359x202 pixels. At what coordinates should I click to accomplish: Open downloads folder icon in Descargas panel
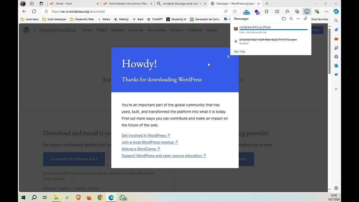(284, 19)
